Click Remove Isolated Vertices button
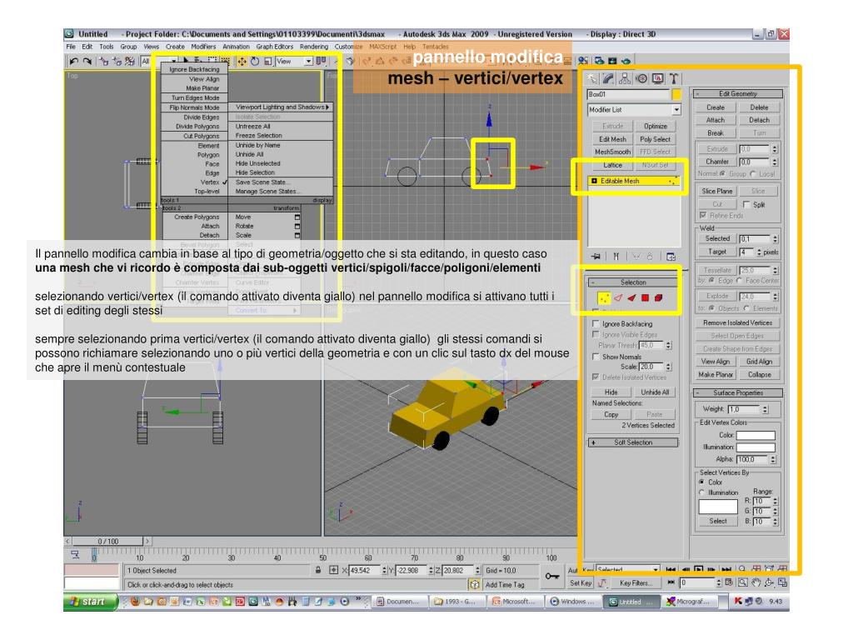This screenshot has width=853, height=640. point(738,322)
